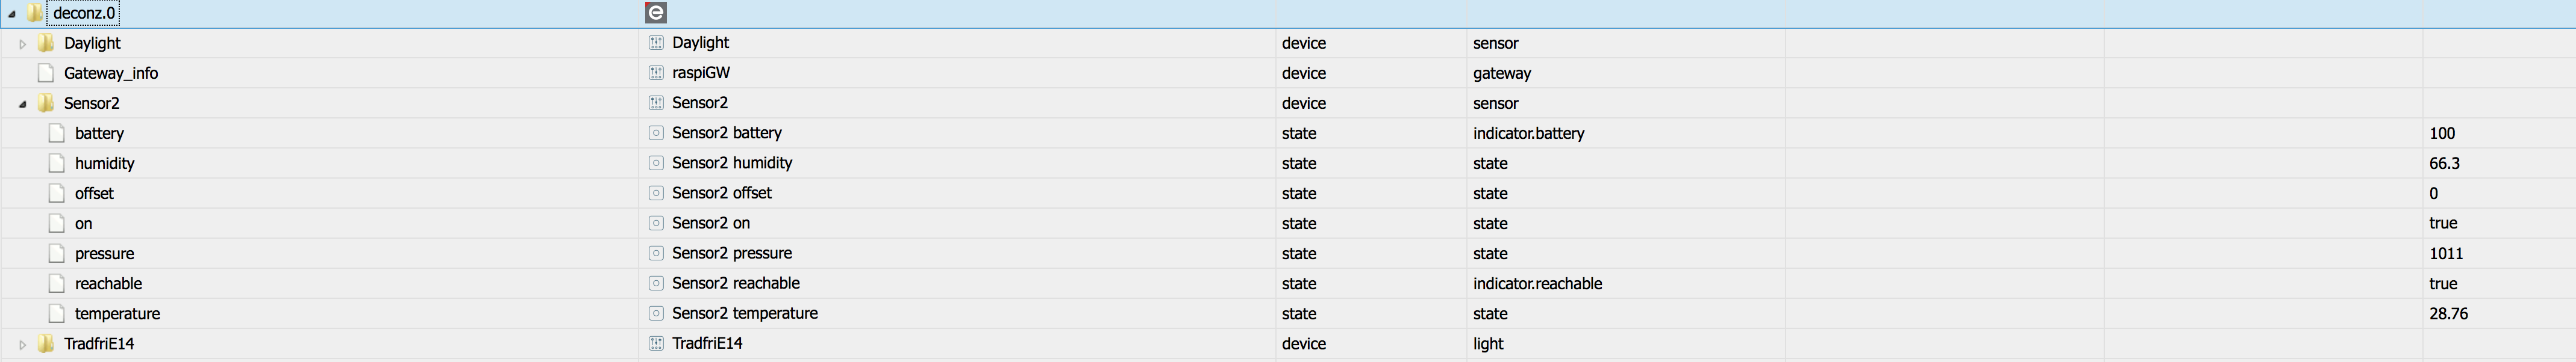This screenshot has width=2576, height=362.
Task: Click the humidity value 66.3
Action: [x=2444, y=162]
